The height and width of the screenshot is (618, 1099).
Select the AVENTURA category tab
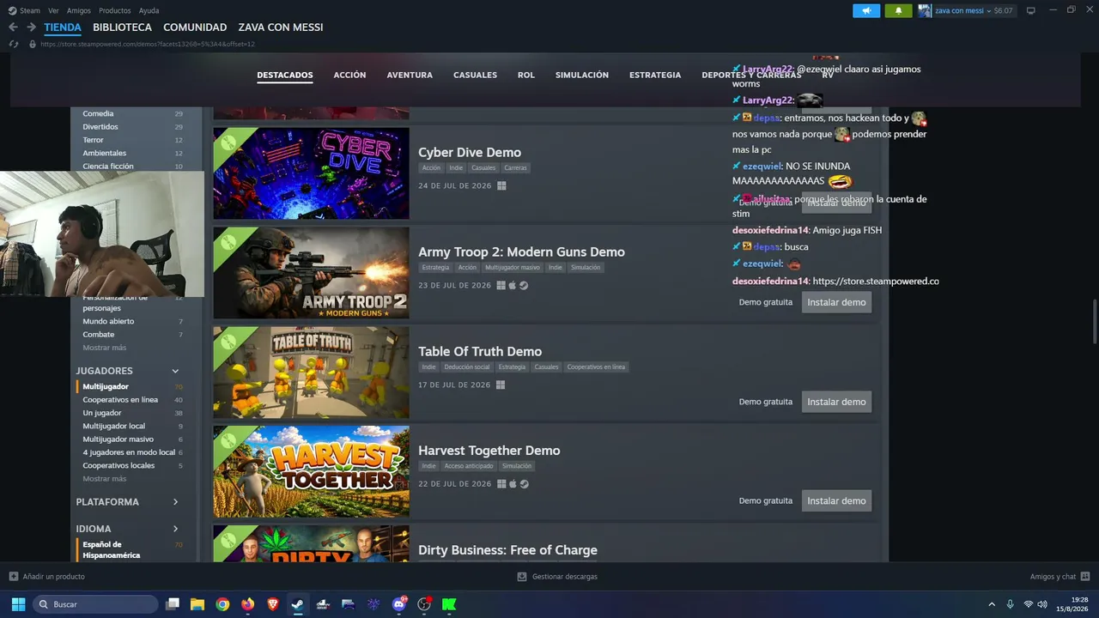[x=410, y=75]
